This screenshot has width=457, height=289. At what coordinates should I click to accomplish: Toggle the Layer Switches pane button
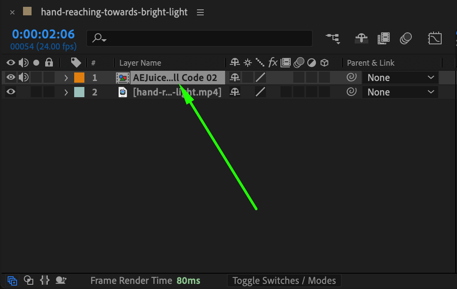(12, 280)
